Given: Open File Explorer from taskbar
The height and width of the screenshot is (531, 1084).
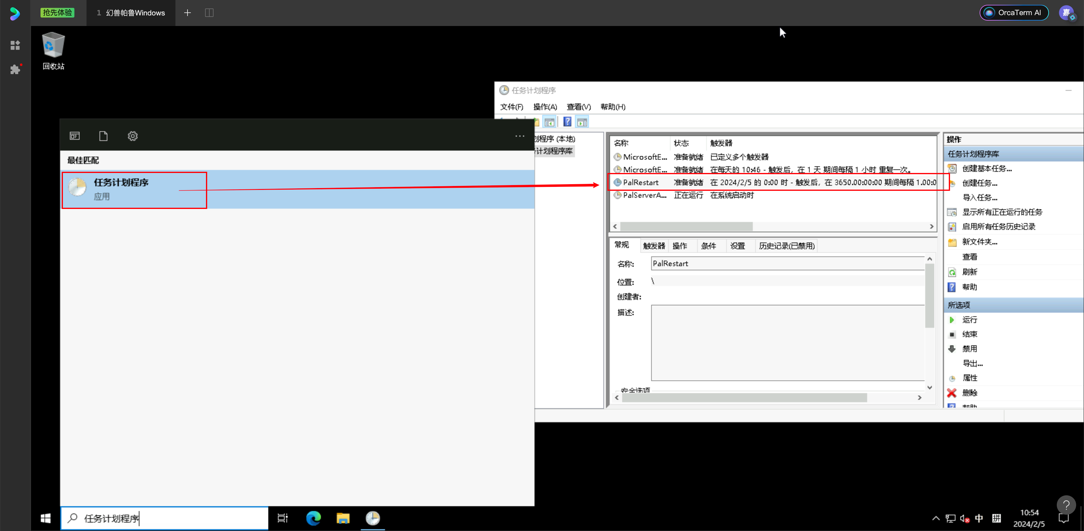Looking at the screenshot, I should click(x=343, y=518).
